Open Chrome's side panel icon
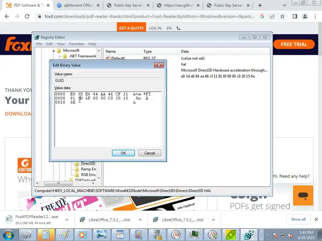This screenshot has height=241, width=322. tap(295, 16)
